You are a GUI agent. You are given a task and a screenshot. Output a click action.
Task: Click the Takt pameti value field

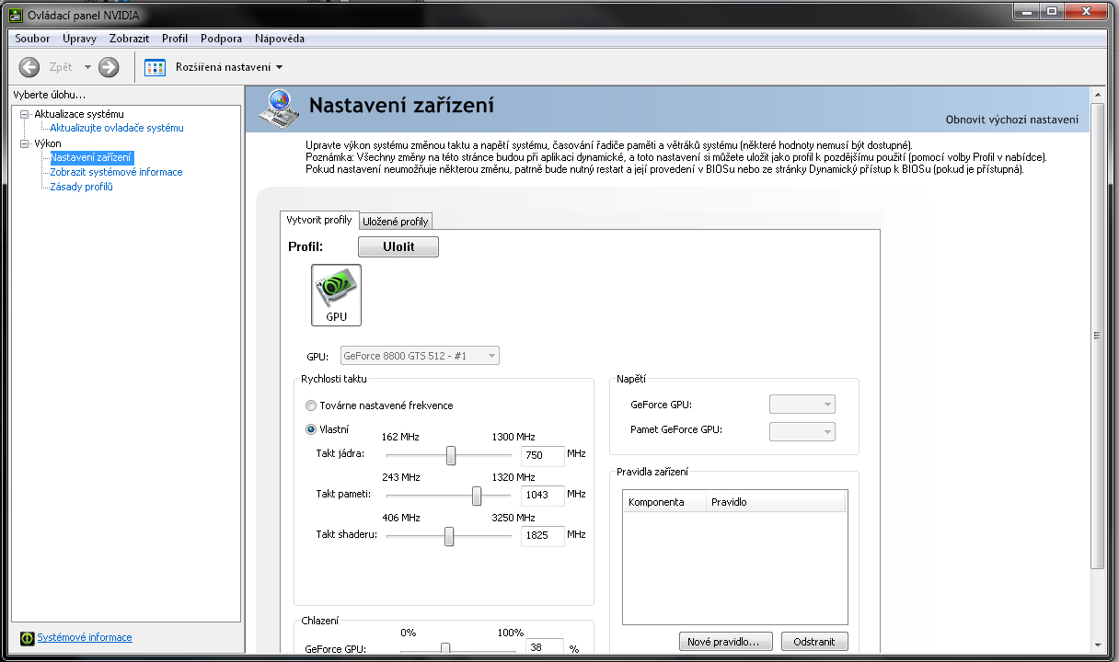(542, 495)
